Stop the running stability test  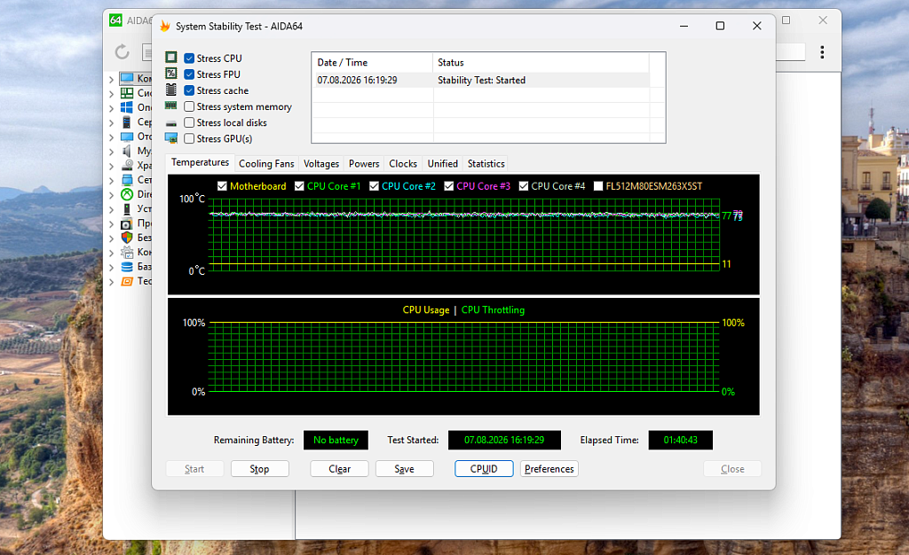[260, 469]
